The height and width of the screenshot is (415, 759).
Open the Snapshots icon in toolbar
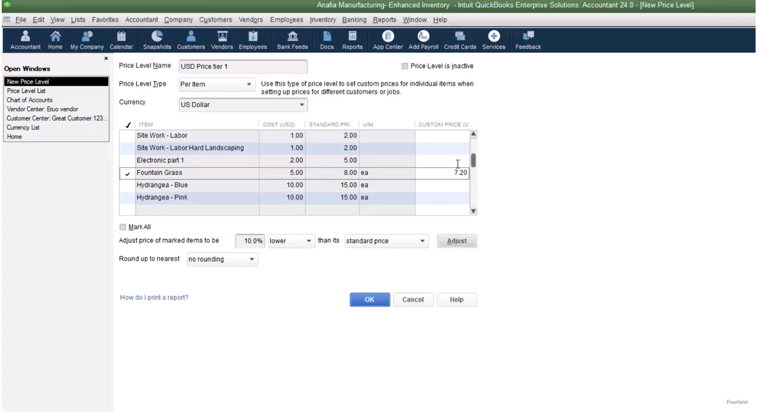click(x=157, y=40)
